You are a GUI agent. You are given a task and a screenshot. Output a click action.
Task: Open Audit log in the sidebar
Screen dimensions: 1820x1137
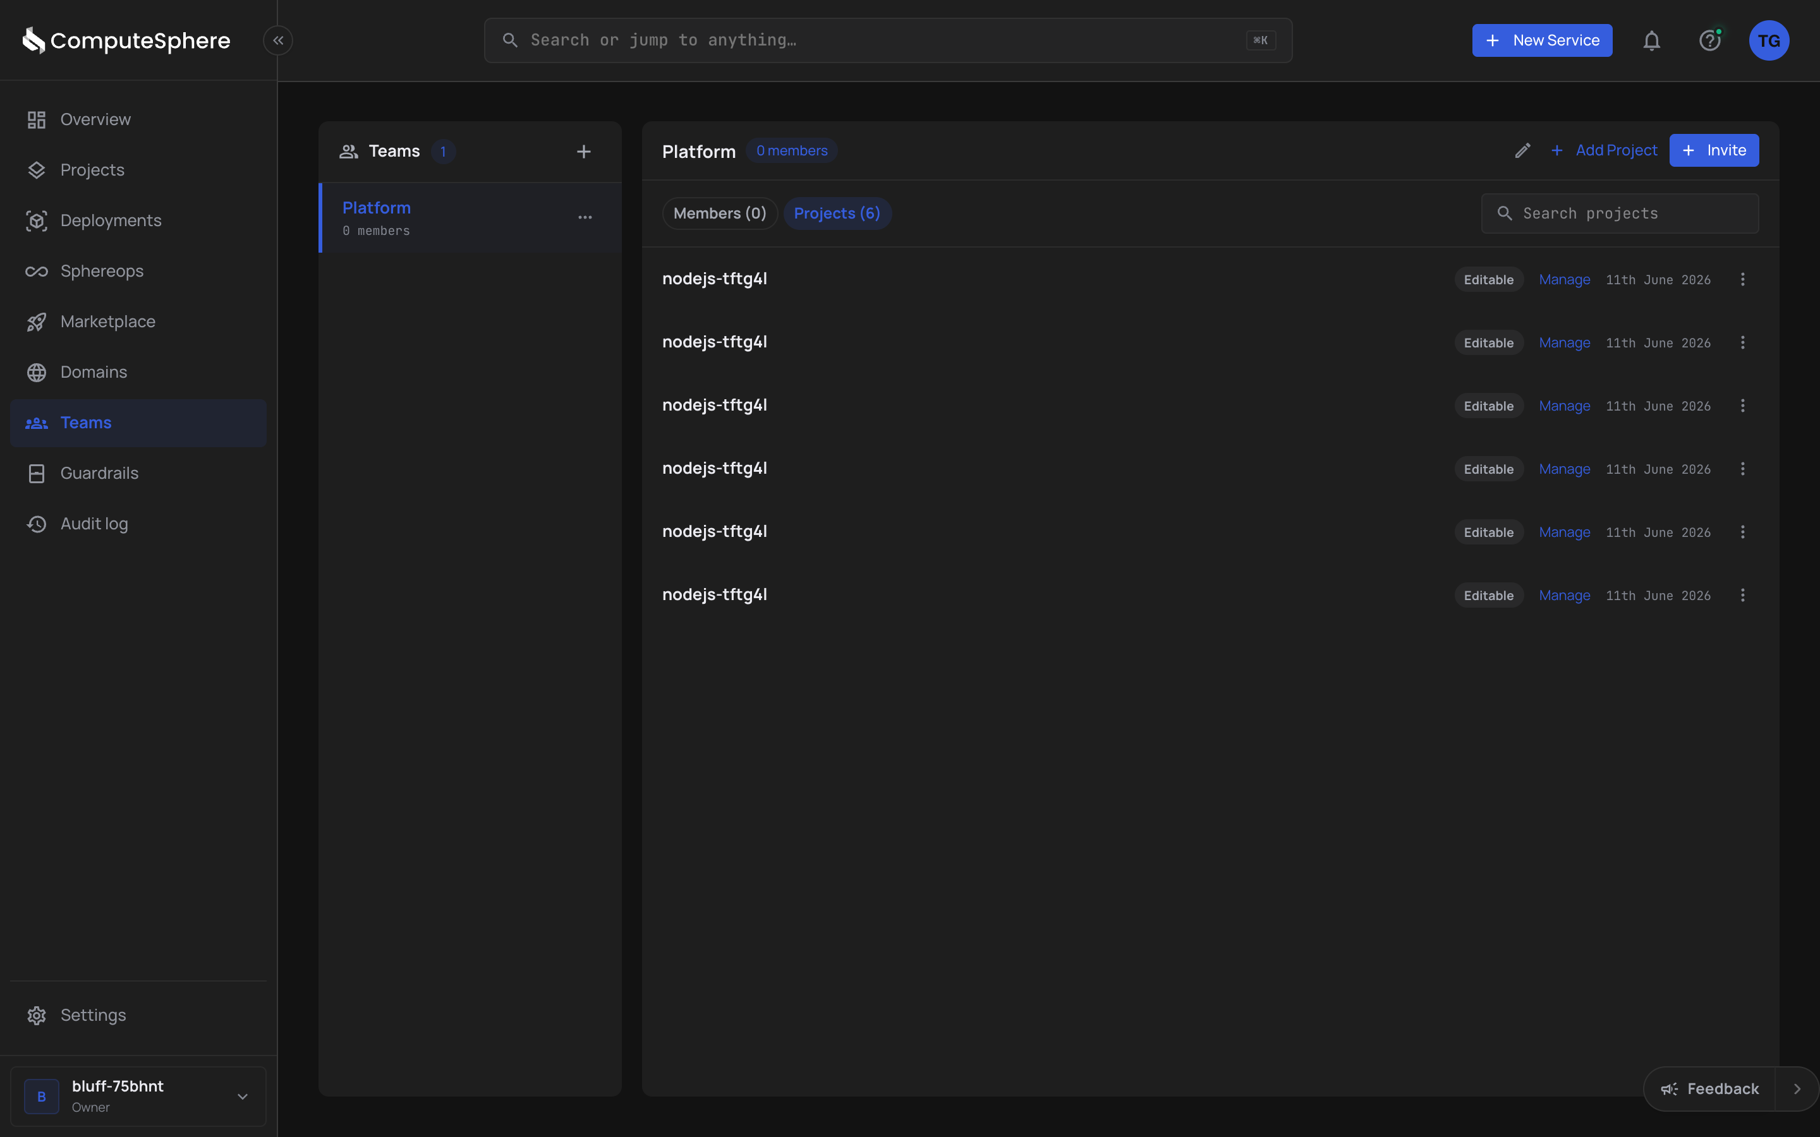point(138,524)
